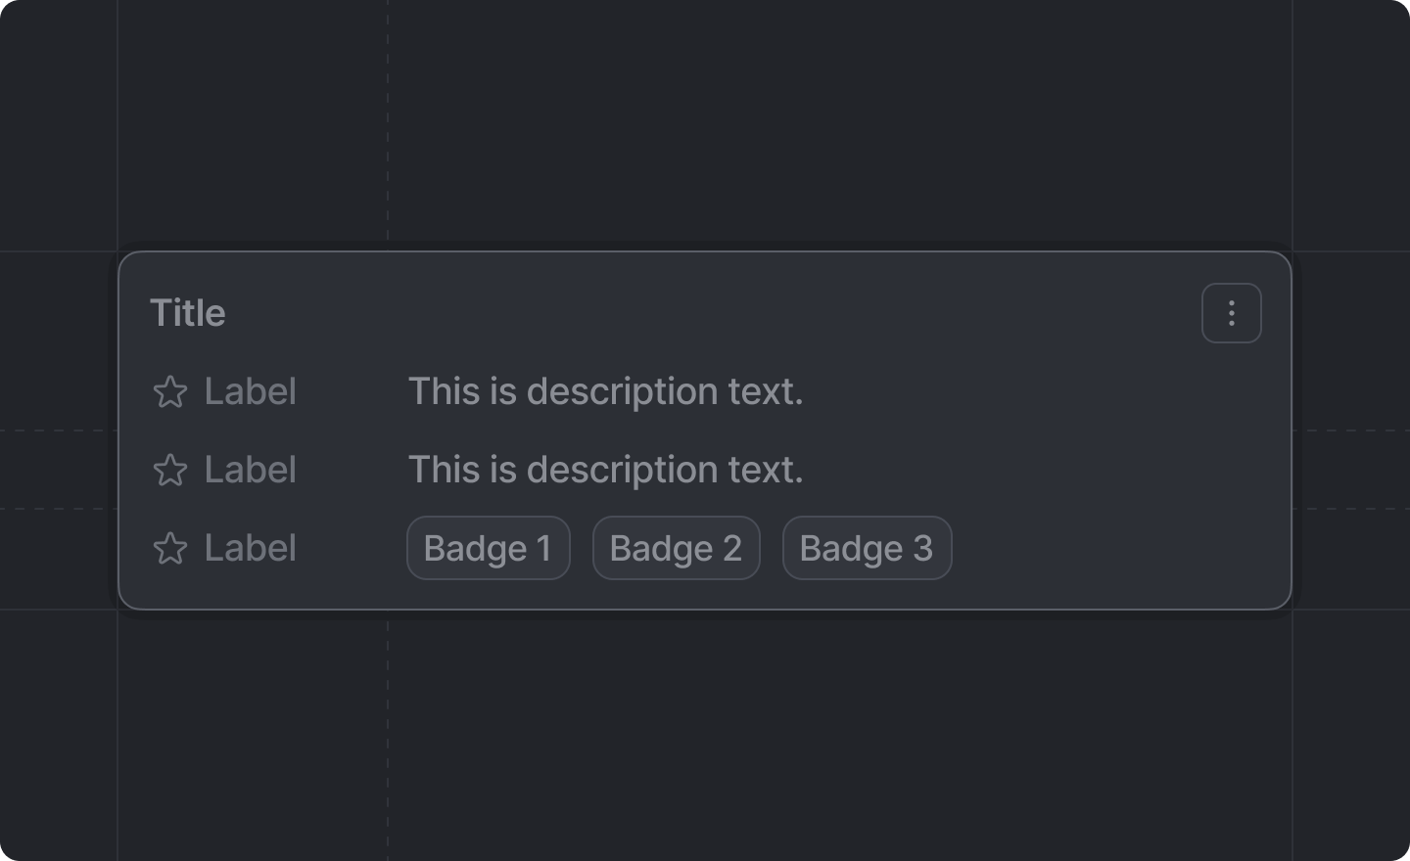The image size is (1410, 861).
Task: Select the Badge 1 chip
Action: click(488, 548)
